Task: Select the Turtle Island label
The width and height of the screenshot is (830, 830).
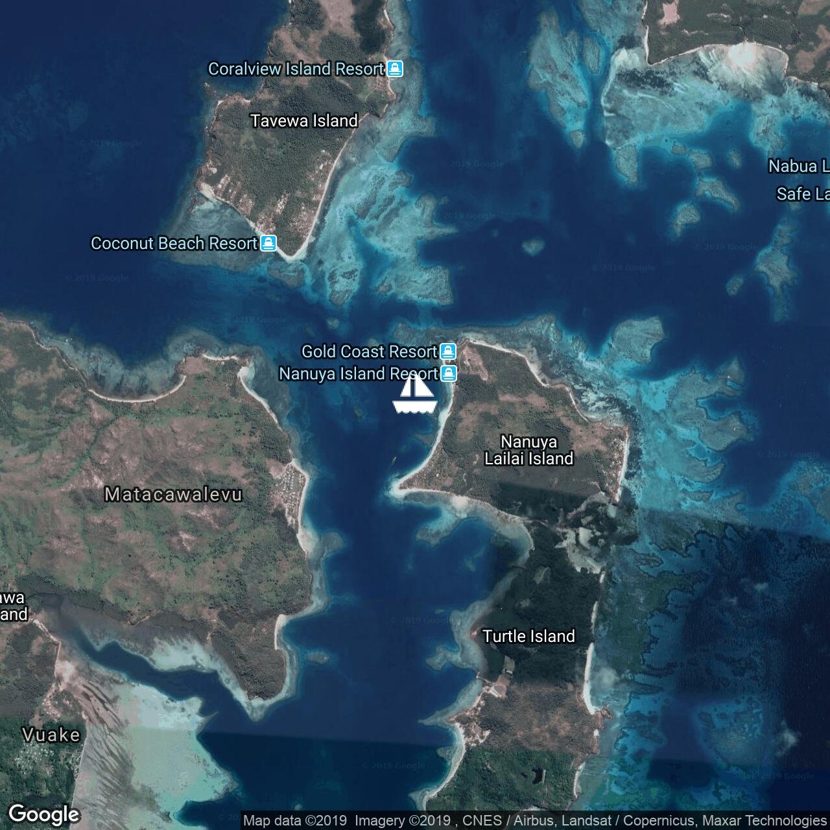Action: point(528,636)
